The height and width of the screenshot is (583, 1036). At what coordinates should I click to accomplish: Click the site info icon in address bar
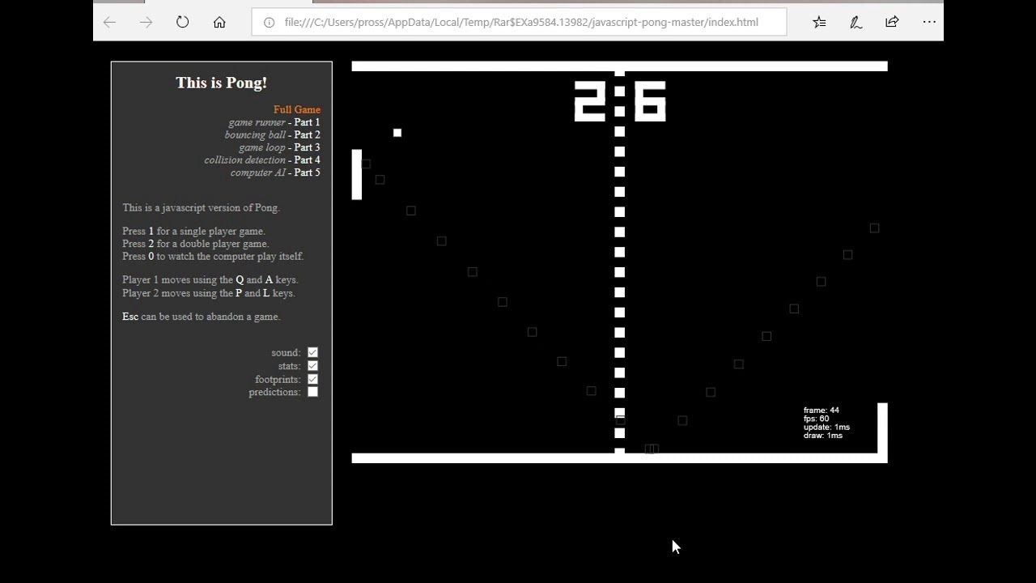(270, 22)
